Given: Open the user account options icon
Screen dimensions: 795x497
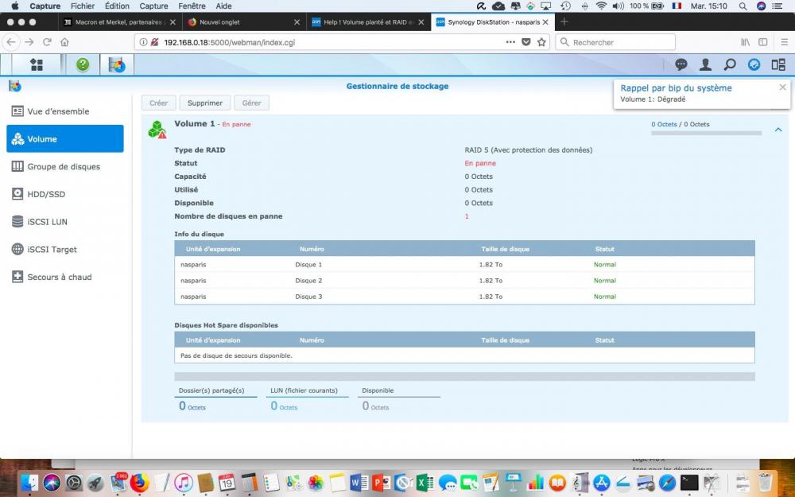Looking at the screenshot, I should [705, 65].
